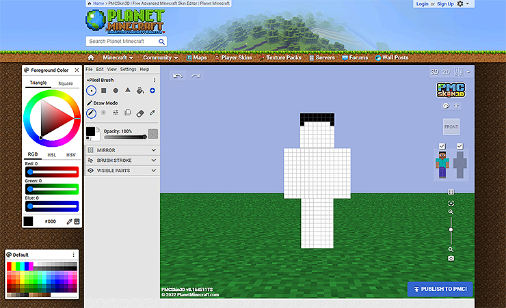The width and height of the screenshot is (506, 308).
Task: Select the triangle brush shape
Action: (128, 90)
